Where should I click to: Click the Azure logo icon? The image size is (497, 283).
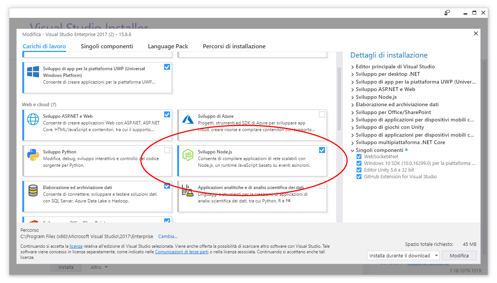[x=188, y=119]
